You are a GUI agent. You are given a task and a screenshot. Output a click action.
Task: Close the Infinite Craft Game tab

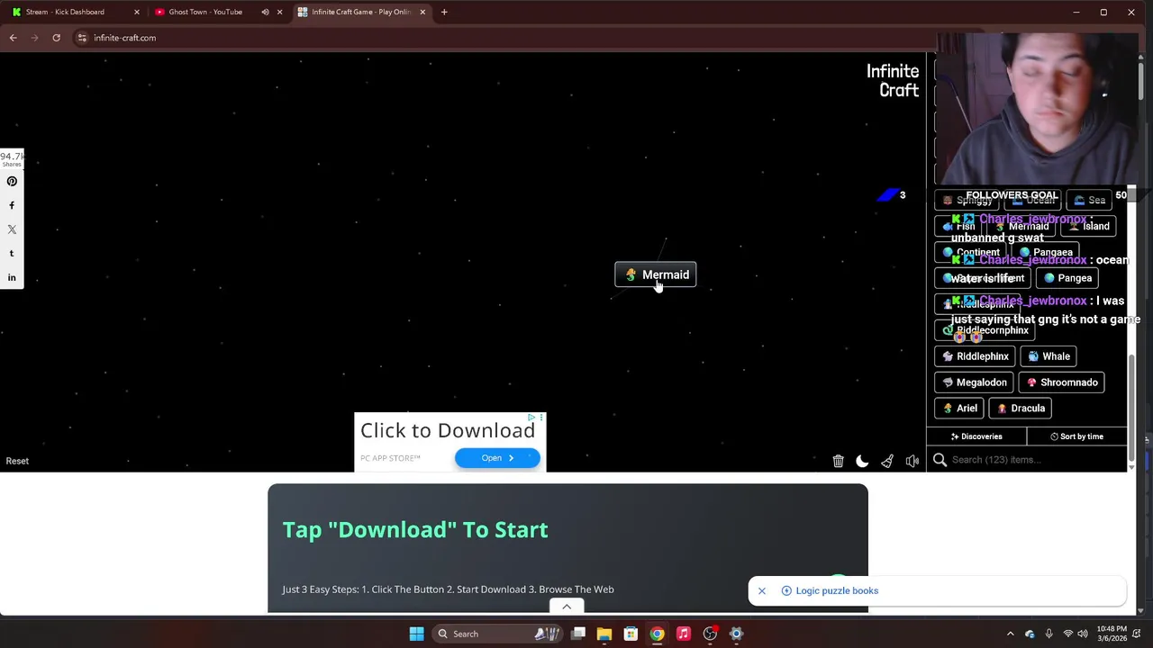(422, 12)
